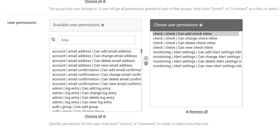279x128 pixels.
Task: Click the right arrow choose icon
Action: (x=146, y=58)
